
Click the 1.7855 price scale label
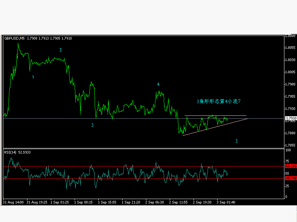pos(290,145)
